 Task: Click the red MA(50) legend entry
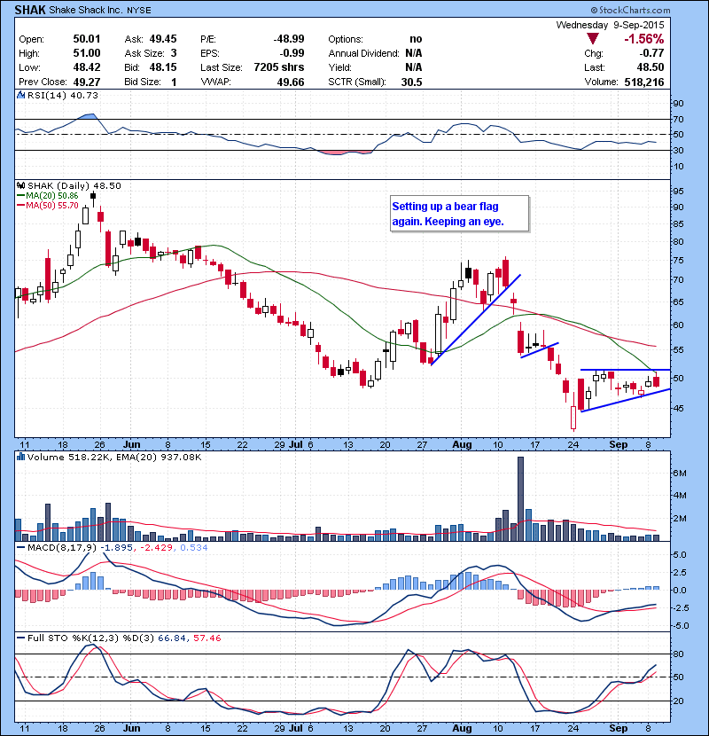(51, 204)
